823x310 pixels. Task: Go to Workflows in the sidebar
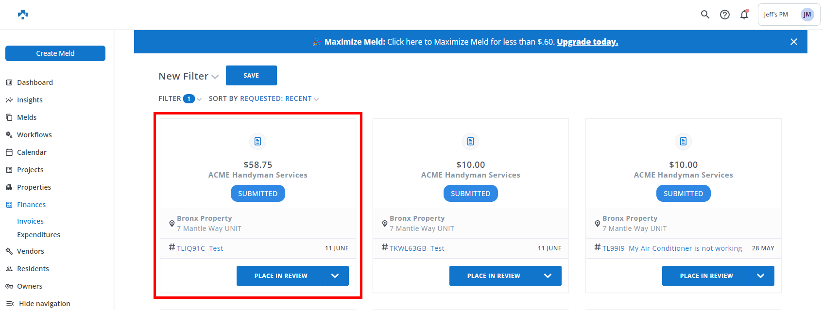[x=34, y=135]
